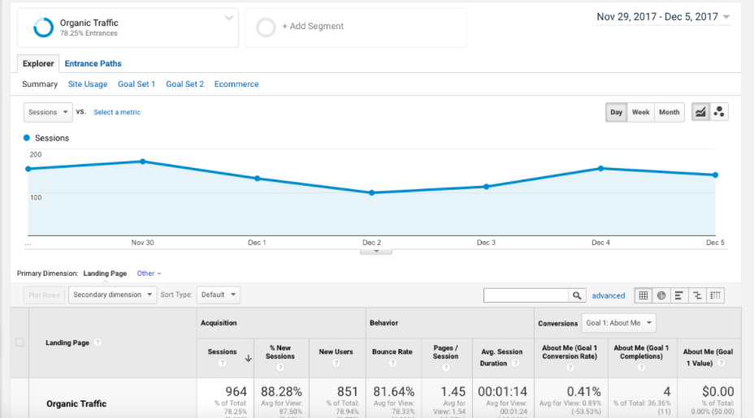Click the magnifier search icon
This screenshot has height=418, width=754.
pyautogui.click(x=577, y=295)
